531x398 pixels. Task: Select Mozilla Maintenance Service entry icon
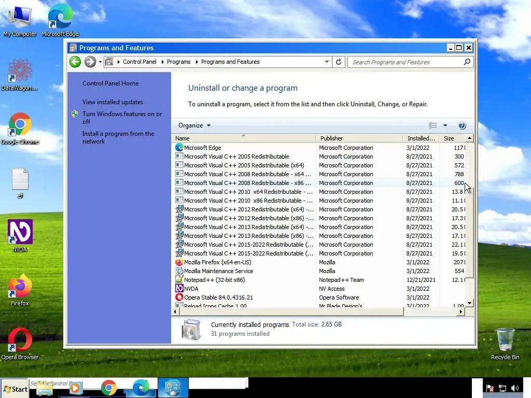(x=179, y=271)
